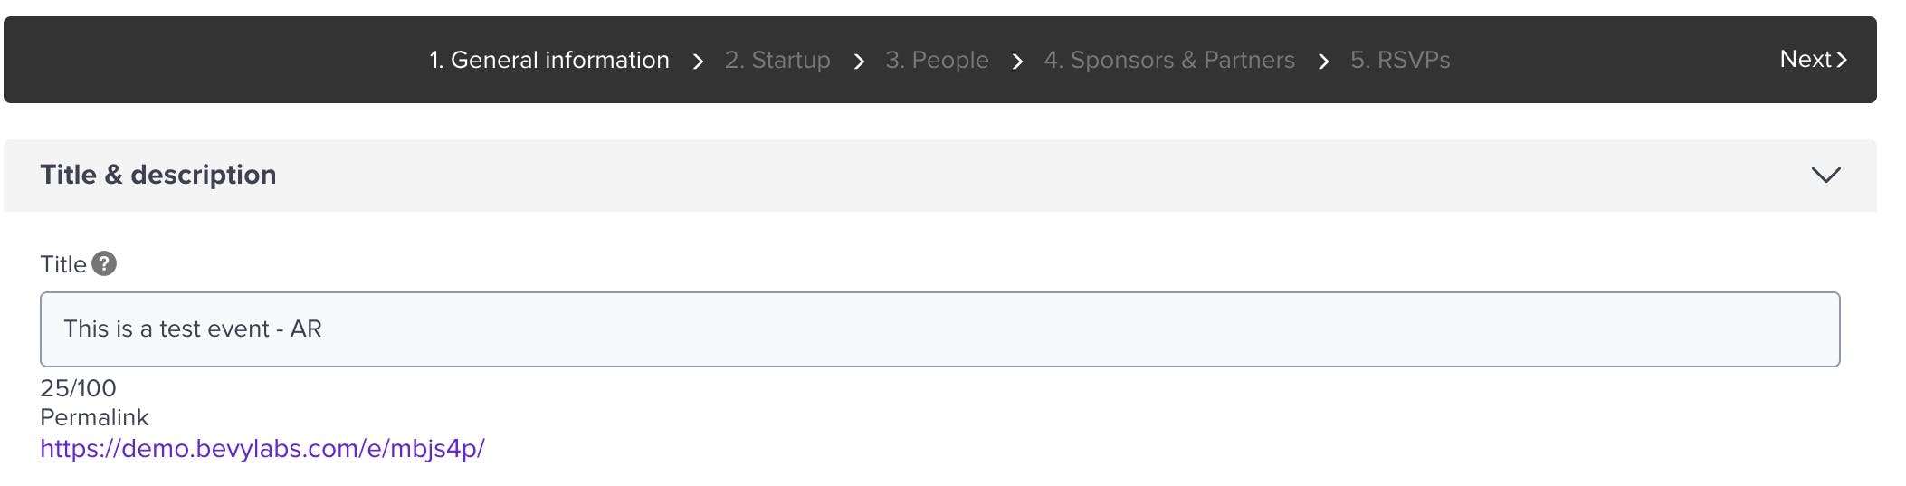Click the Next button

tap(1813, 60)
